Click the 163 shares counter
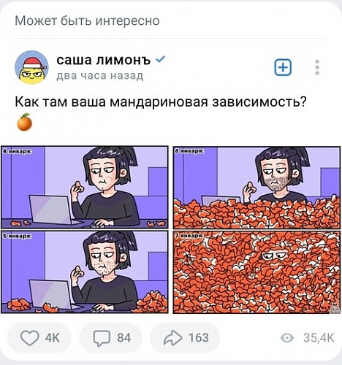This screenshot has width=342, height=365. [x=199, y=338]
